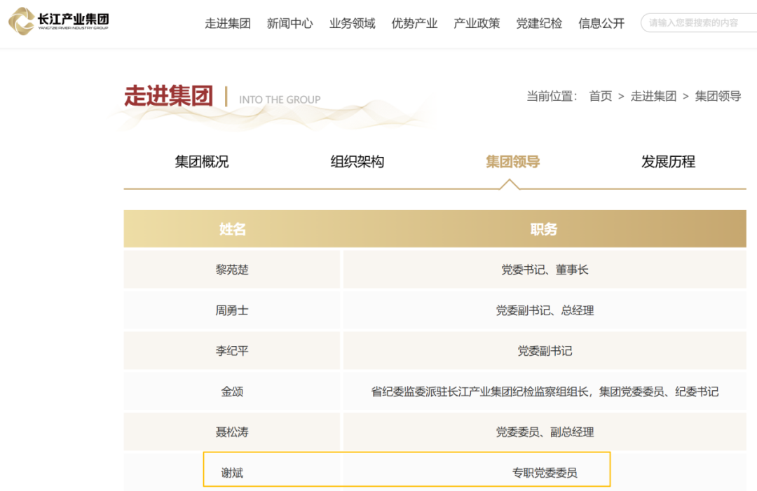Open the 信息公开 navigation menu
Image resolution: width=757 pixels, height=491 pixels.
click(601, 23)
